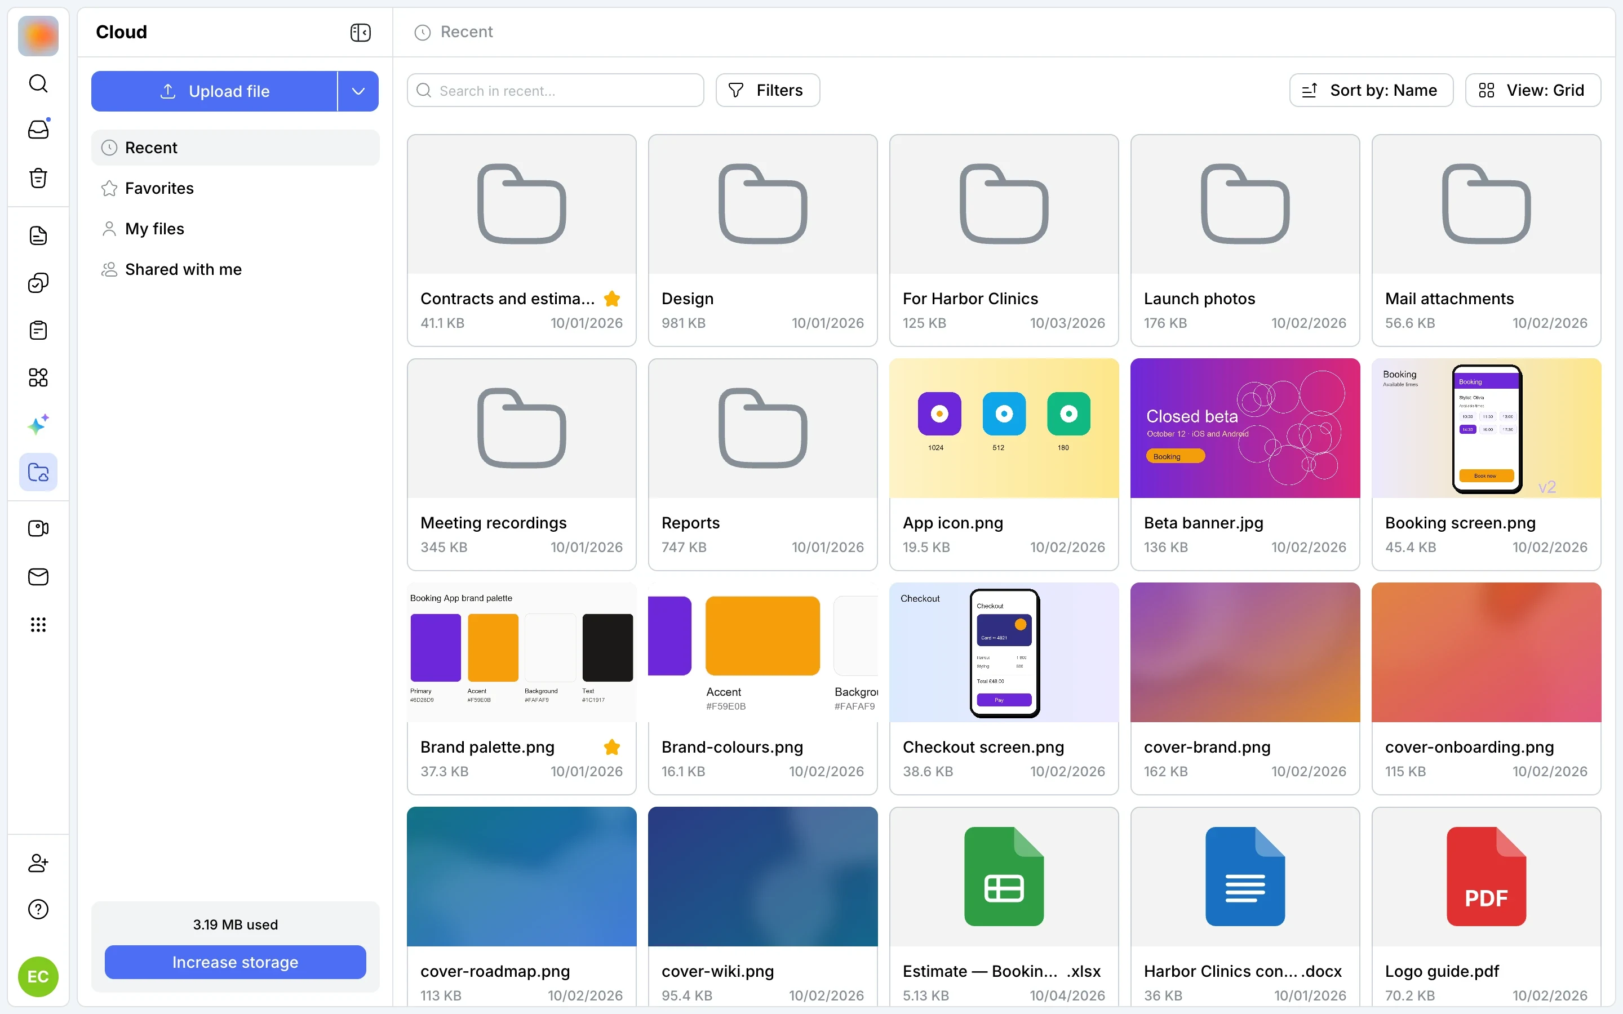
Task: Open the View: Grid dropdown
Action: point(1532,90)
